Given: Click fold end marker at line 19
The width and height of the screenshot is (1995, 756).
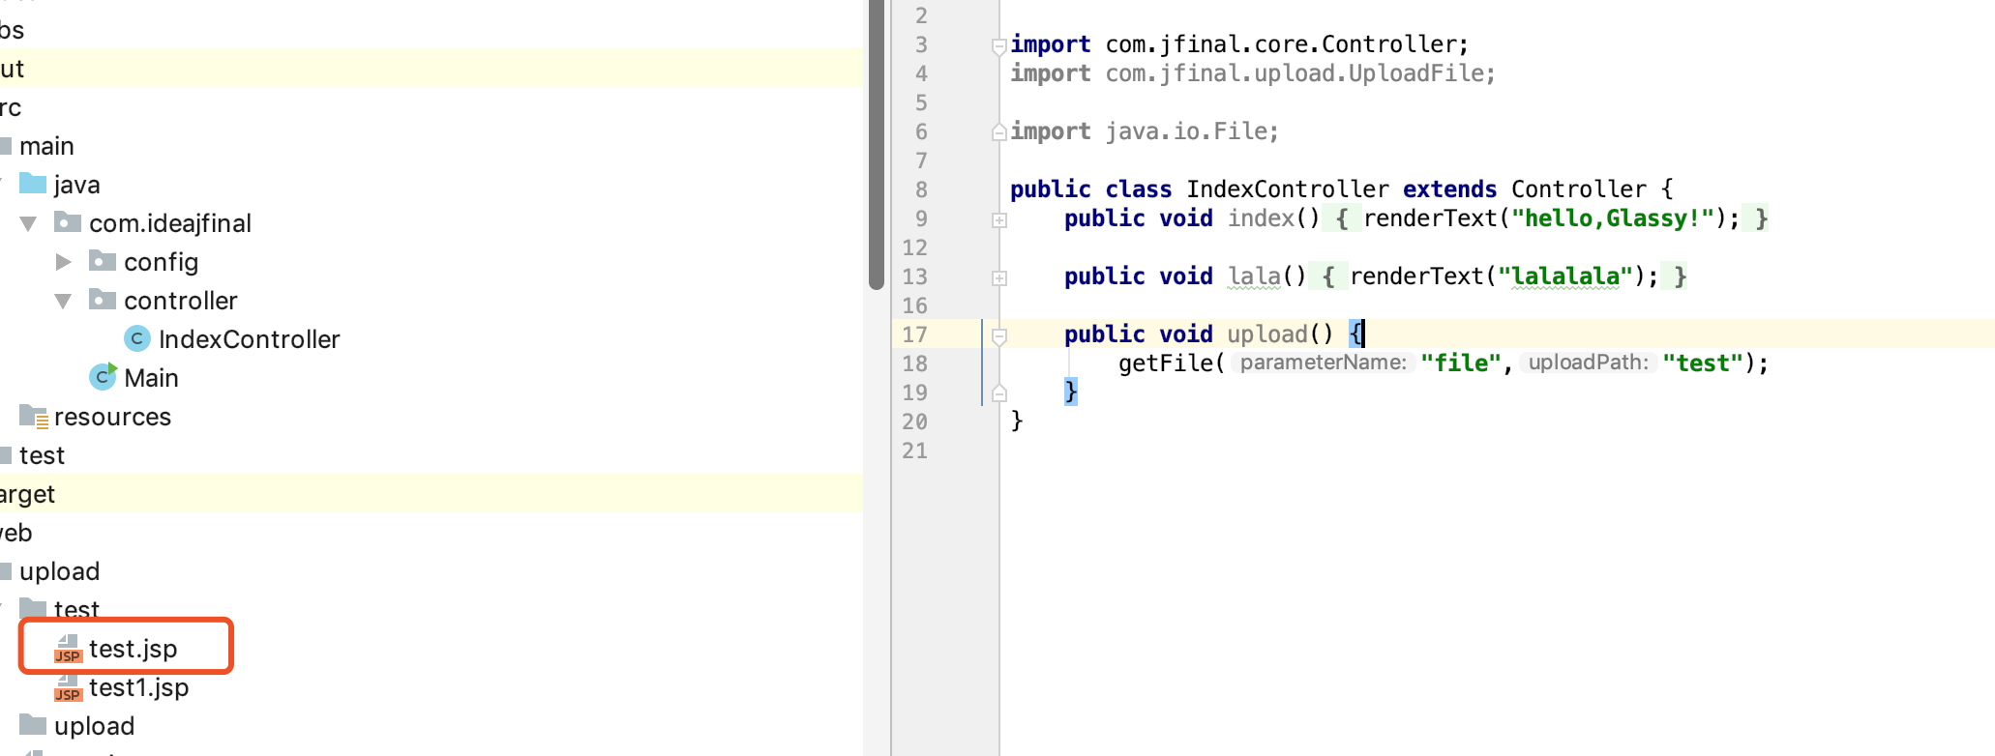Looking at the screenshot, I should coord(999,393).
